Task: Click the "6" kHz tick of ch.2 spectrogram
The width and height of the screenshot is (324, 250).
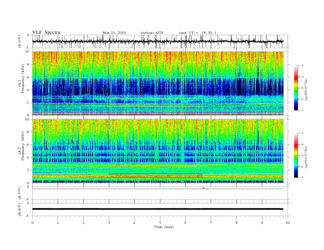Action: click(x=28, y=145)
